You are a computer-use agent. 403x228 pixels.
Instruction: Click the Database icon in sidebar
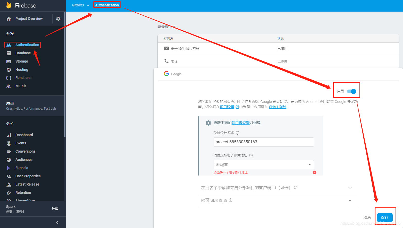point(9,53)
